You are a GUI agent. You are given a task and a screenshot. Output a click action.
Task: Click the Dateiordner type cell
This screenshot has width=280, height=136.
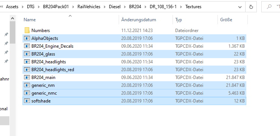[187, 31]
